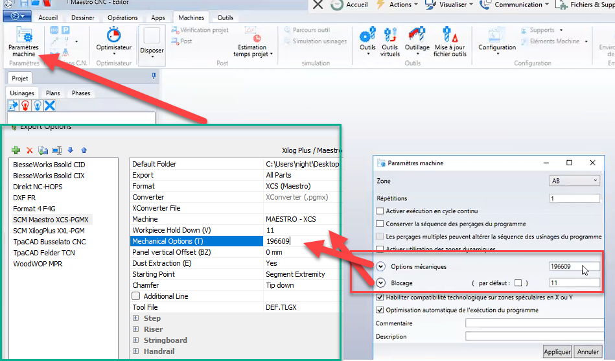Open the Outils gear-and-drill icon
Viewport: 615px width, 361px height.
pyautogui.click(x=367, y=34)
